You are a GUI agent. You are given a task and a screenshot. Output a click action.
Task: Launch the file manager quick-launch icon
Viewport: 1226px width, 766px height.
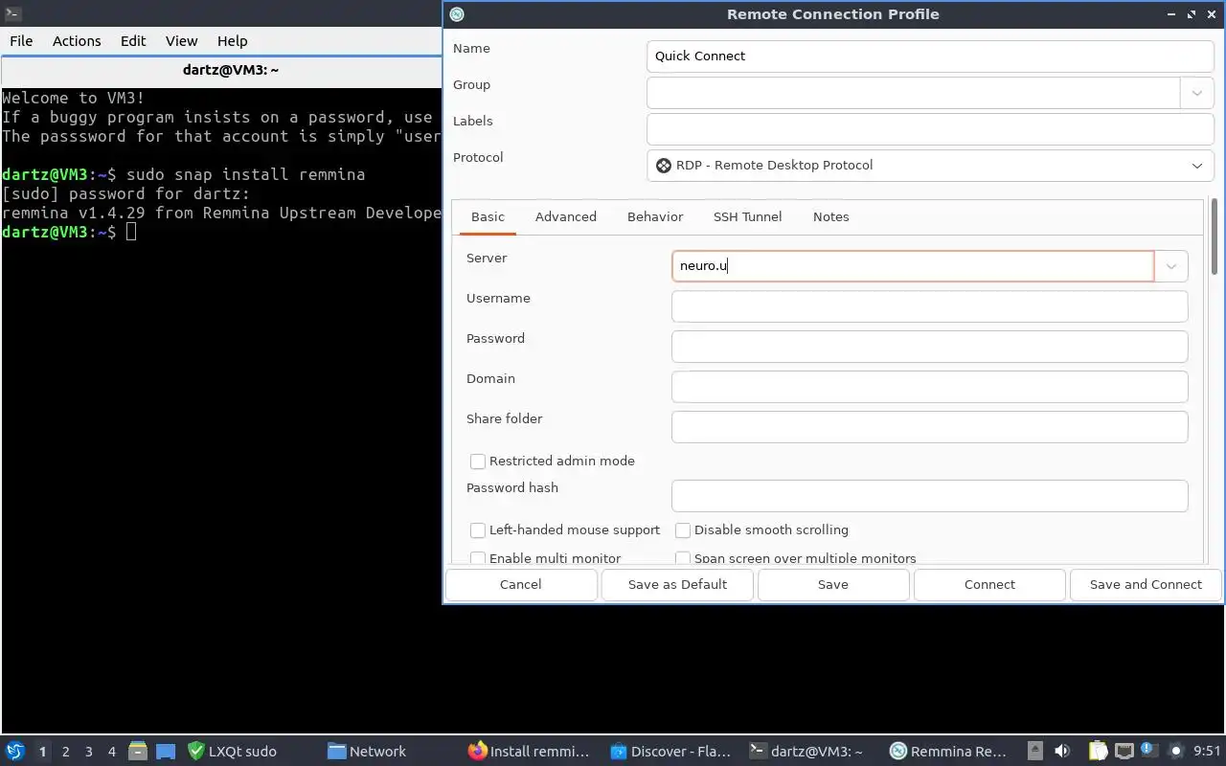pos(137,752)
